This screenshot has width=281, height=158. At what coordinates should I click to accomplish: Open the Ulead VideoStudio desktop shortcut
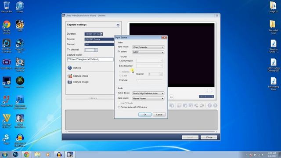tap(20, 121)
